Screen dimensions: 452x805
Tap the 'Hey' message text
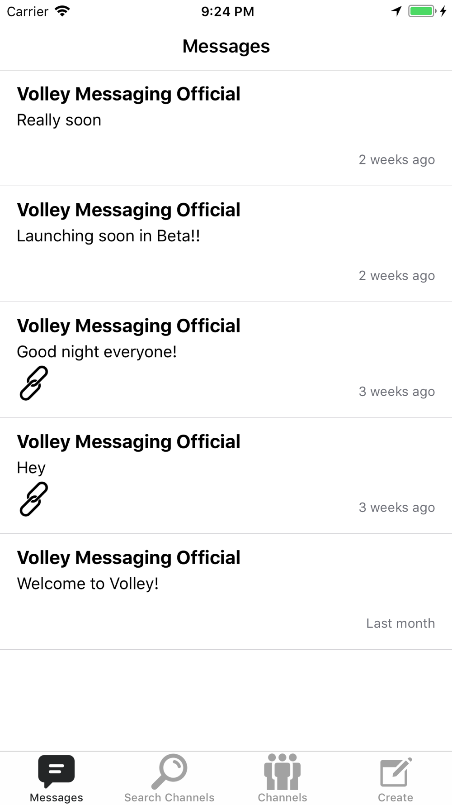31,468
